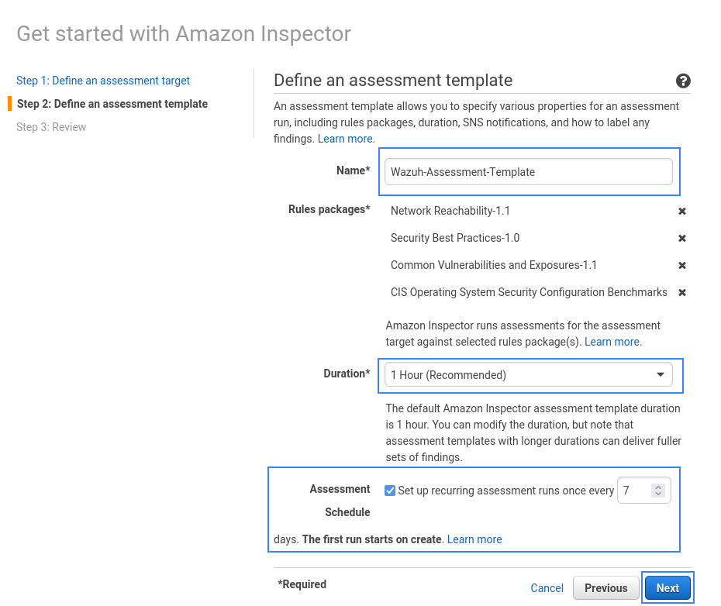Uncheck recurring assessment runs checkbox
This screenshot has width=721, height=606.
click(390, 491)
